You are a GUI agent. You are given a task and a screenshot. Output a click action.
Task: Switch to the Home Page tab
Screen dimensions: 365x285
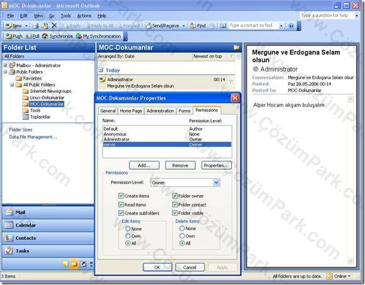tap(131, 111)
